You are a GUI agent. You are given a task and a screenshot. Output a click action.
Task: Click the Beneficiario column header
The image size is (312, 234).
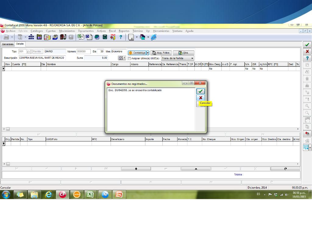(128, 139)
